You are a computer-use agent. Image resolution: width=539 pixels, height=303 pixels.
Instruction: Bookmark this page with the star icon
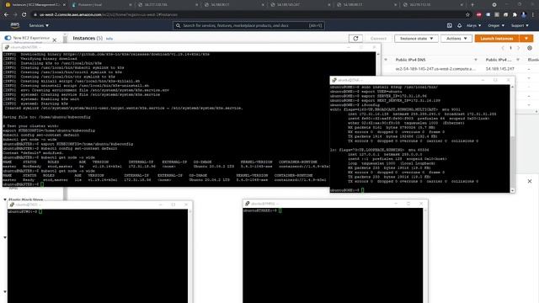point(467,15)
